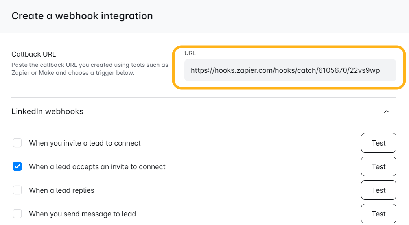Select the 'When a lead accepts an invite' label text
Image resolution: width=409 pixels, height=225 pixels.
tap(97, 167)
